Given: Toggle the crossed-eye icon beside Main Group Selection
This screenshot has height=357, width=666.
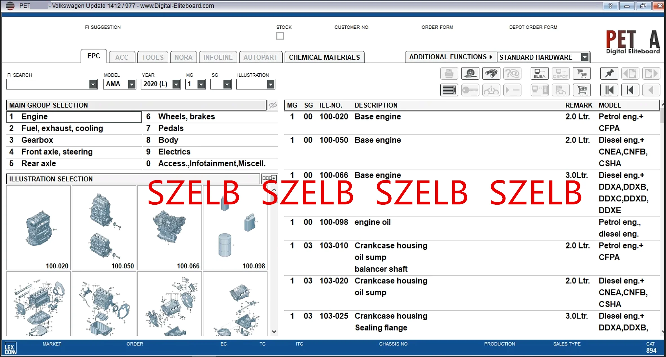Looking at the screenshot, I should point(272,105).
